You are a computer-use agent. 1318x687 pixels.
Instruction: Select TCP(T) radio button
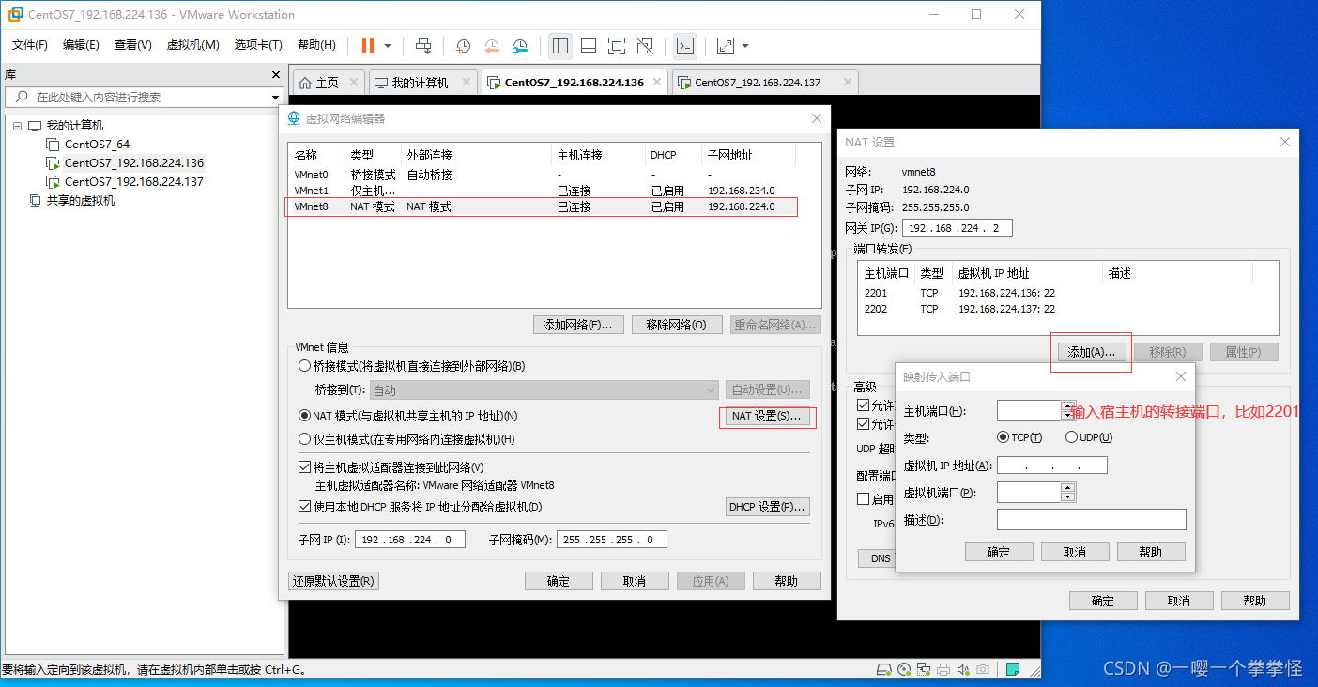[1004, 437]
